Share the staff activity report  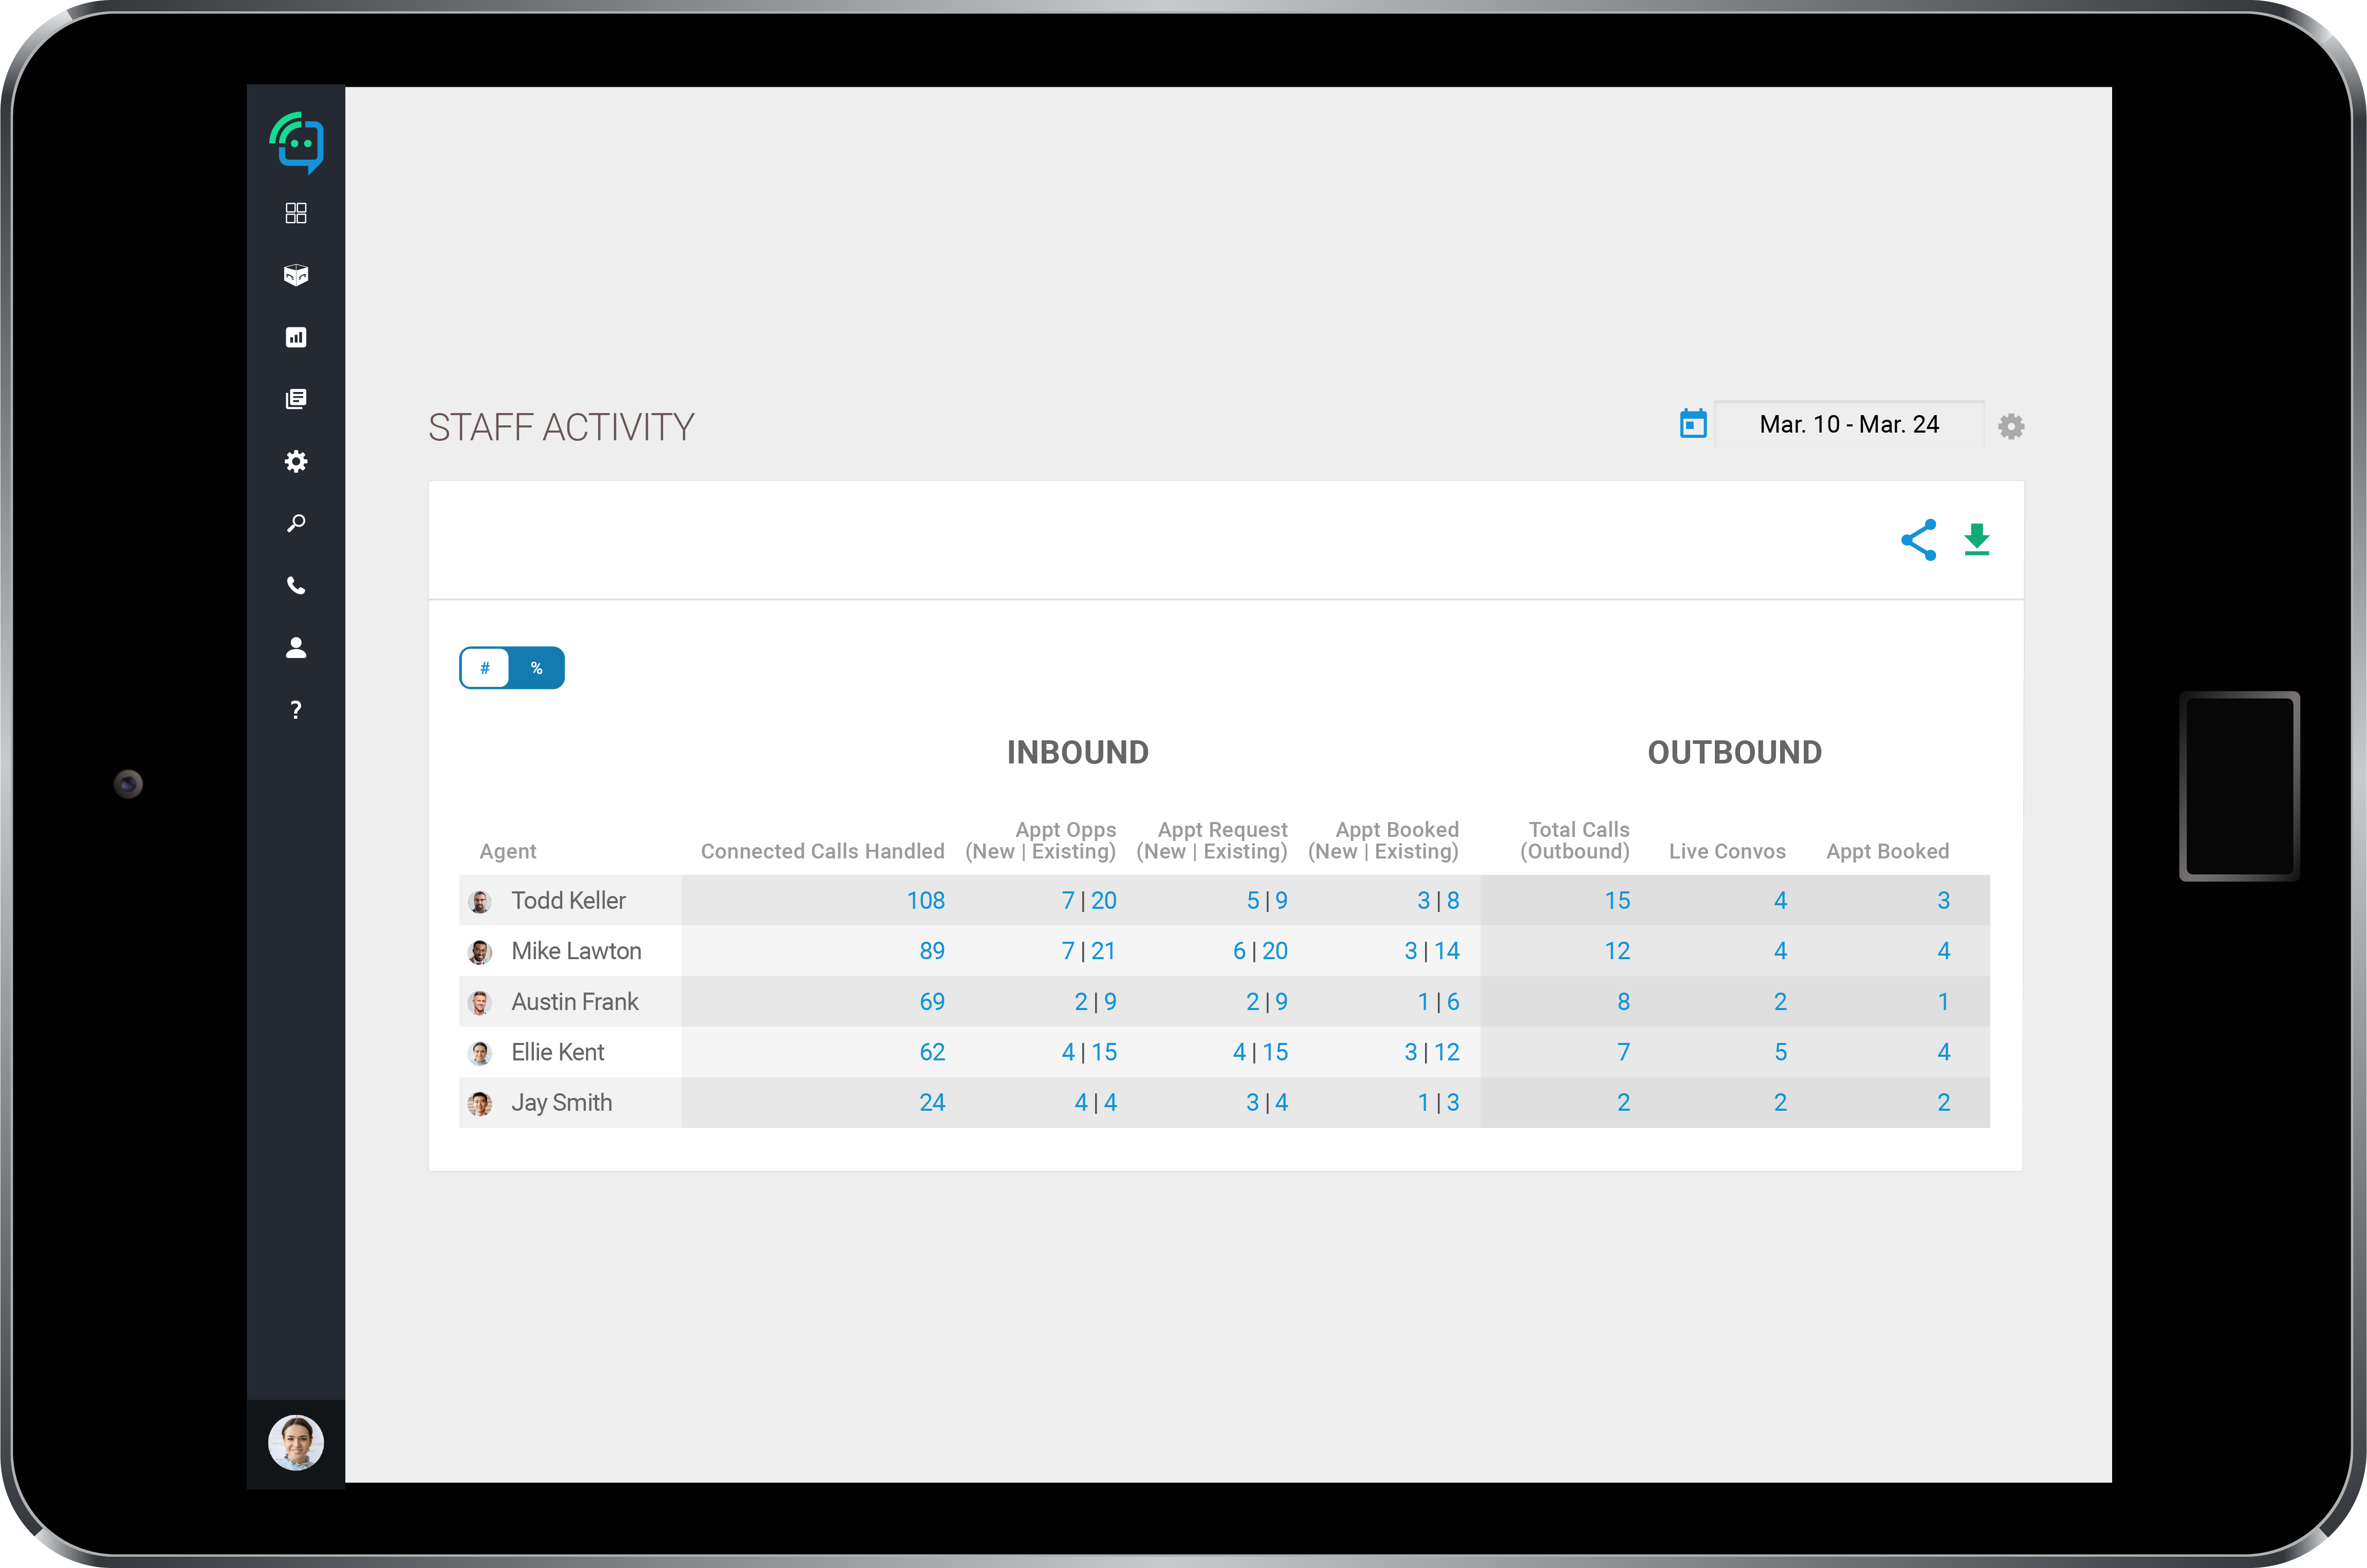click(1918, 540)
